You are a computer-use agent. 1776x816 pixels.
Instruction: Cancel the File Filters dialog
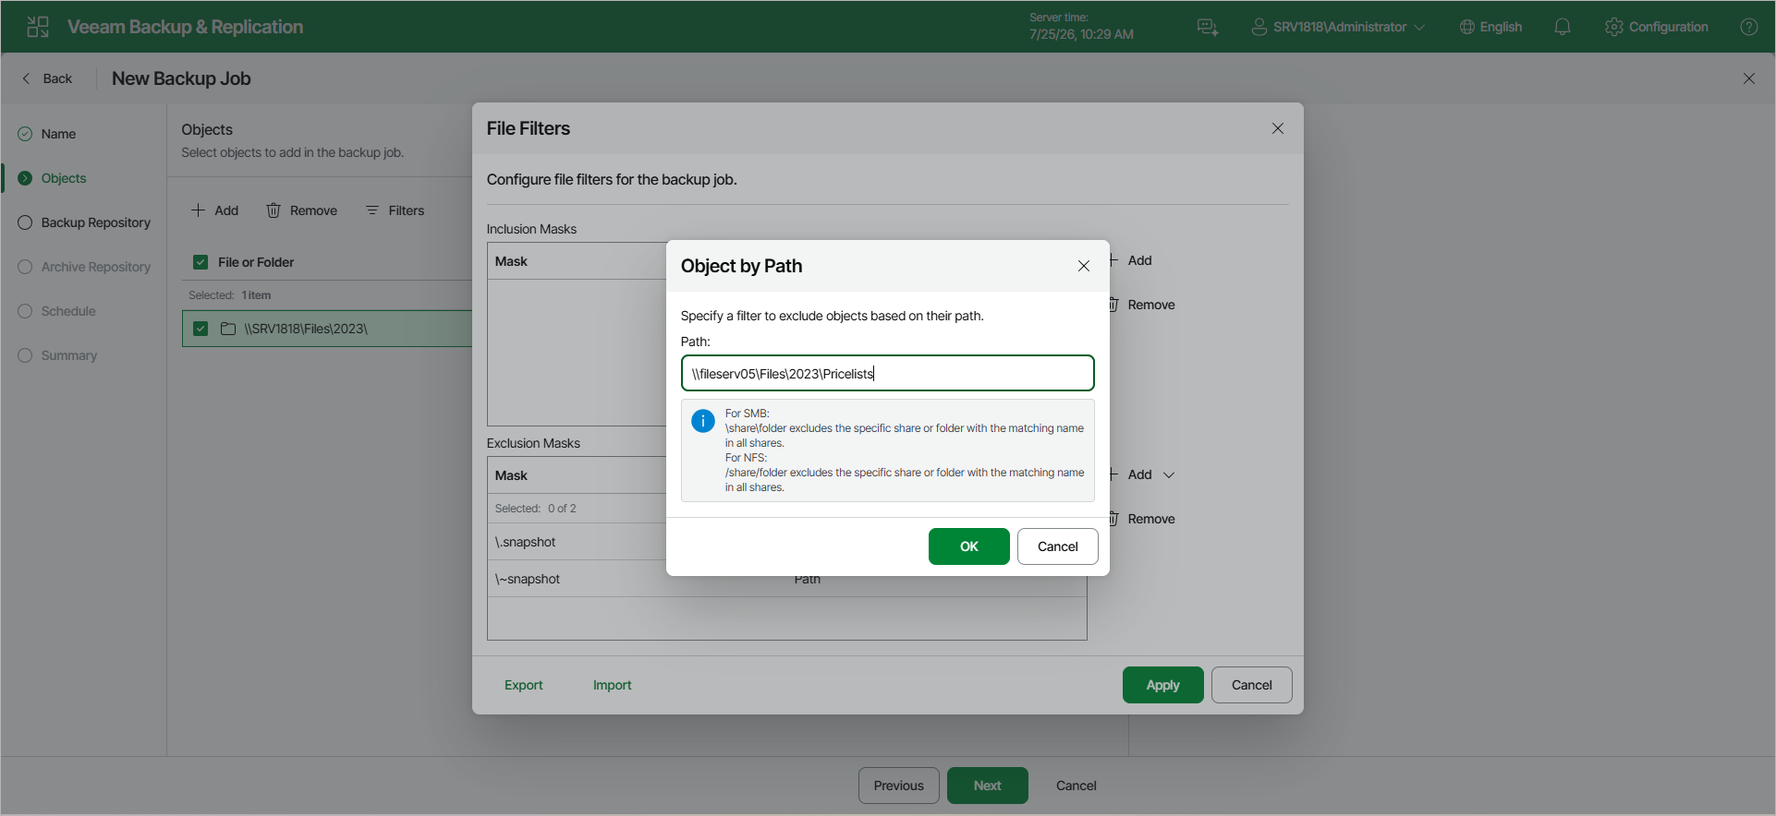(1251, 685)
